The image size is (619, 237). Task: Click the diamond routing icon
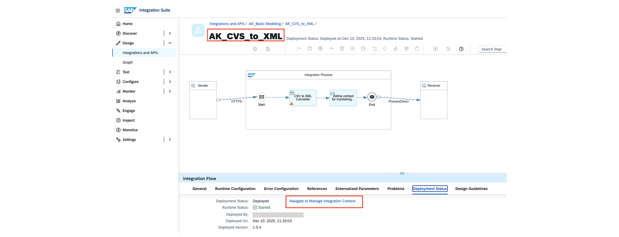tap(385, 49)
